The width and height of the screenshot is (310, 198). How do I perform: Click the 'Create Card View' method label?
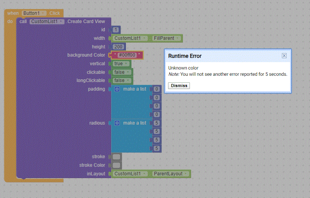(x=86, y=21)
